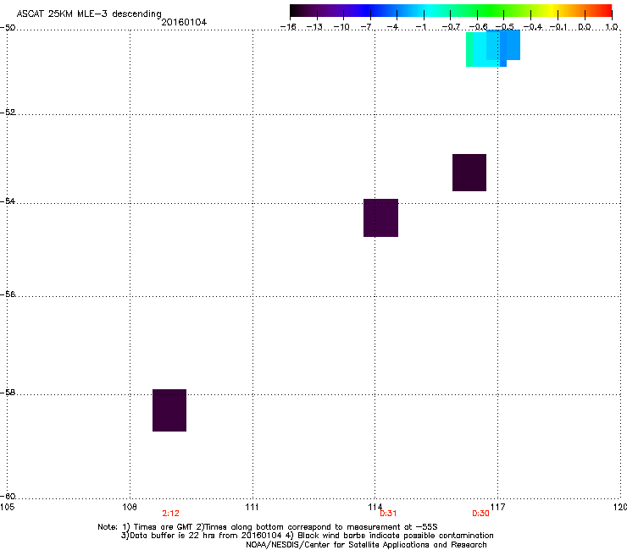Click the 'ASCAT 25KM MLE-3 descending' title
The image size is (627, 550).
[89, 14]
